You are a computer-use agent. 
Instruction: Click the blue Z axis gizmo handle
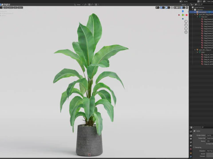183,11
